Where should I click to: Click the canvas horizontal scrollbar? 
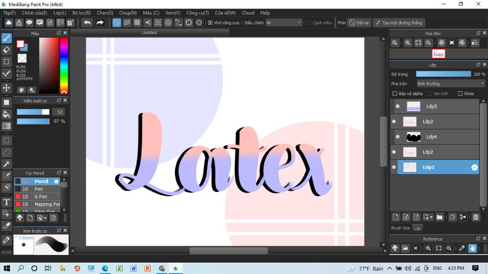229,251
